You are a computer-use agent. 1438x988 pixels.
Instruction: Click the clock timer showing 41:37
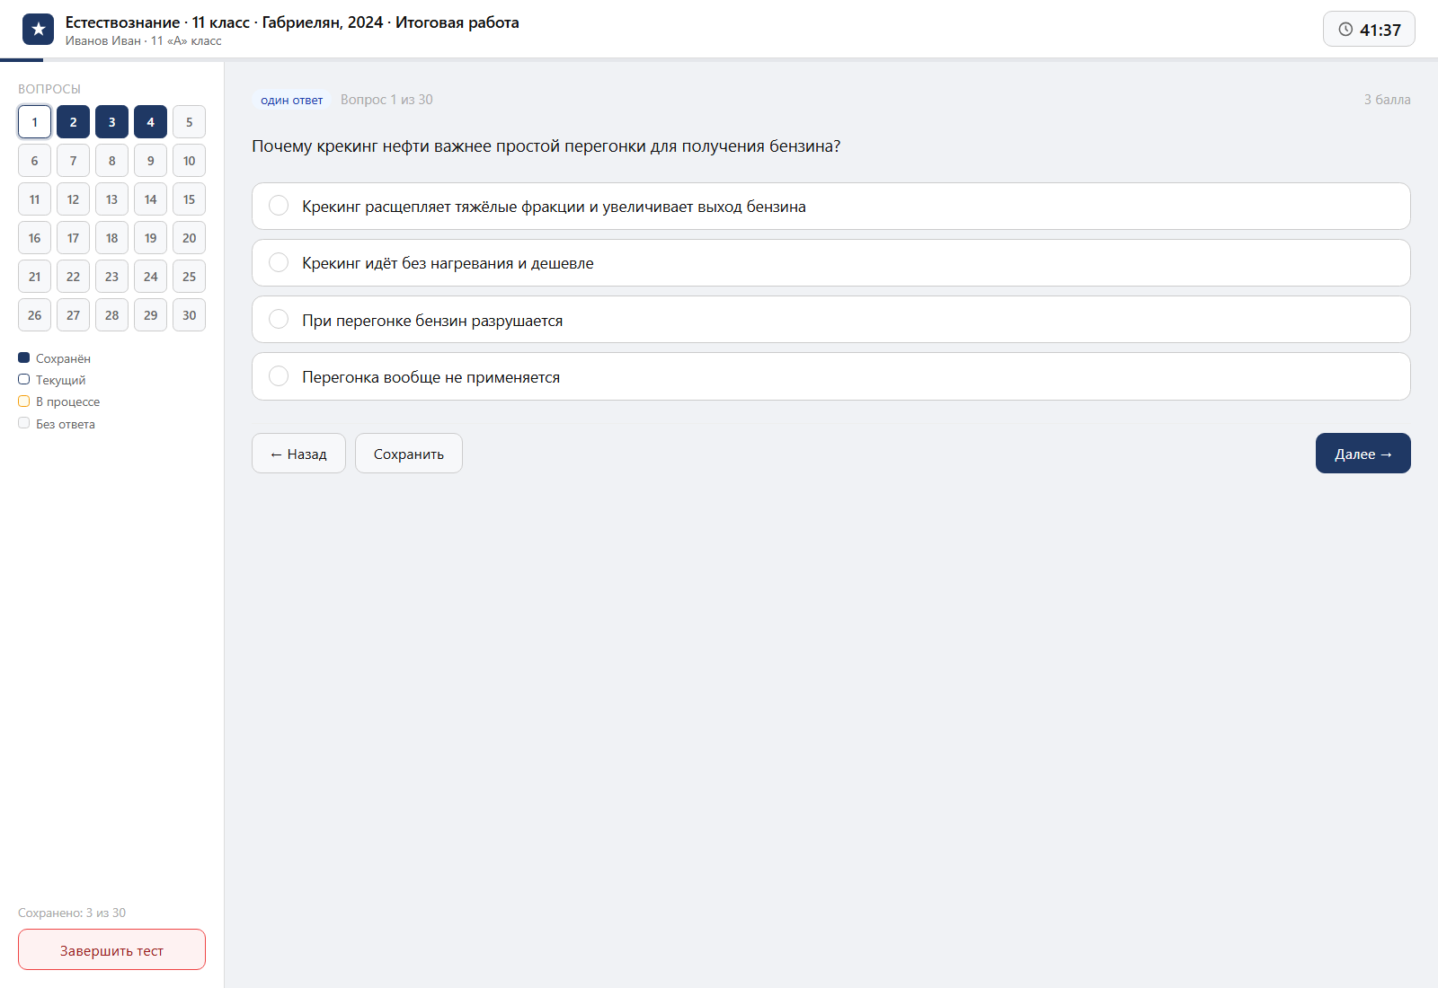(1369, 30)
